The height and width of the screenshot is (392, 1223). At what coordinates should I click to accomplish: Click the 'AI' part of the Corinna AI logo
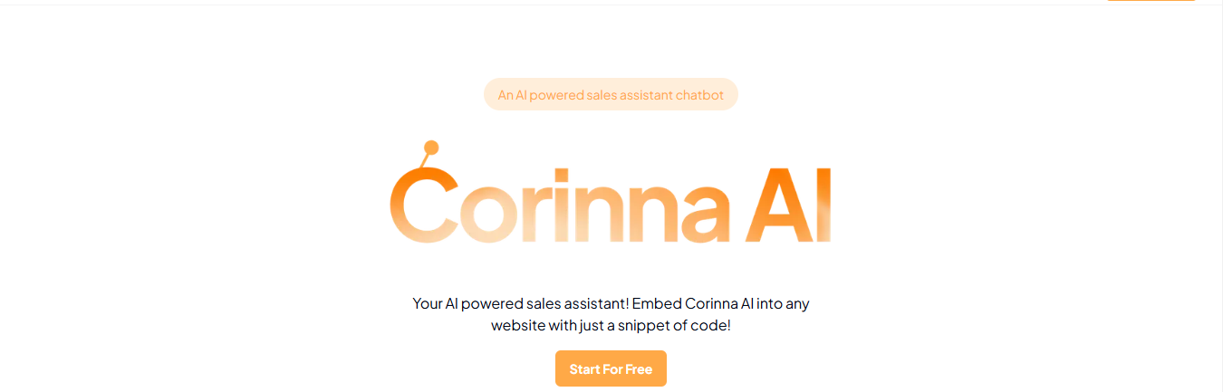[x=785, y=206]
